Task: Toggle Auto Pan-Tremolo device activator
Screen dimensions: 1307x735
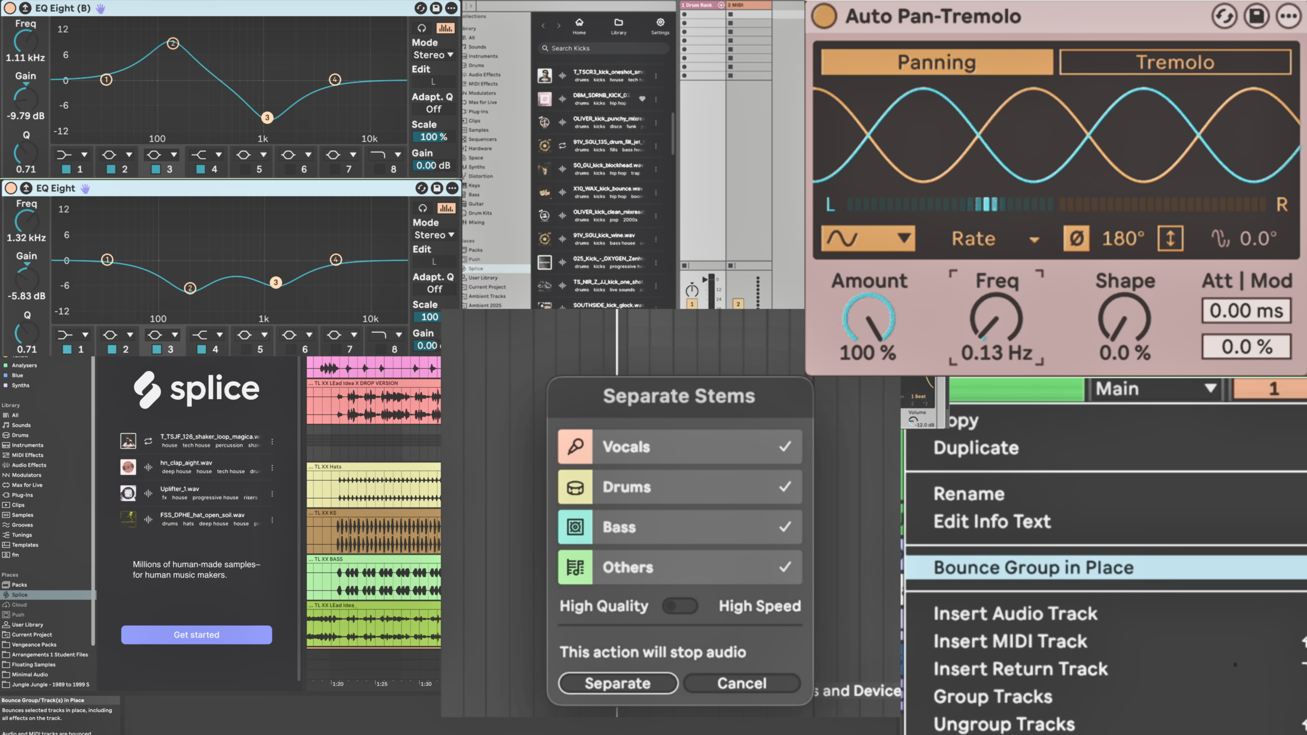Action: [824, 16]
